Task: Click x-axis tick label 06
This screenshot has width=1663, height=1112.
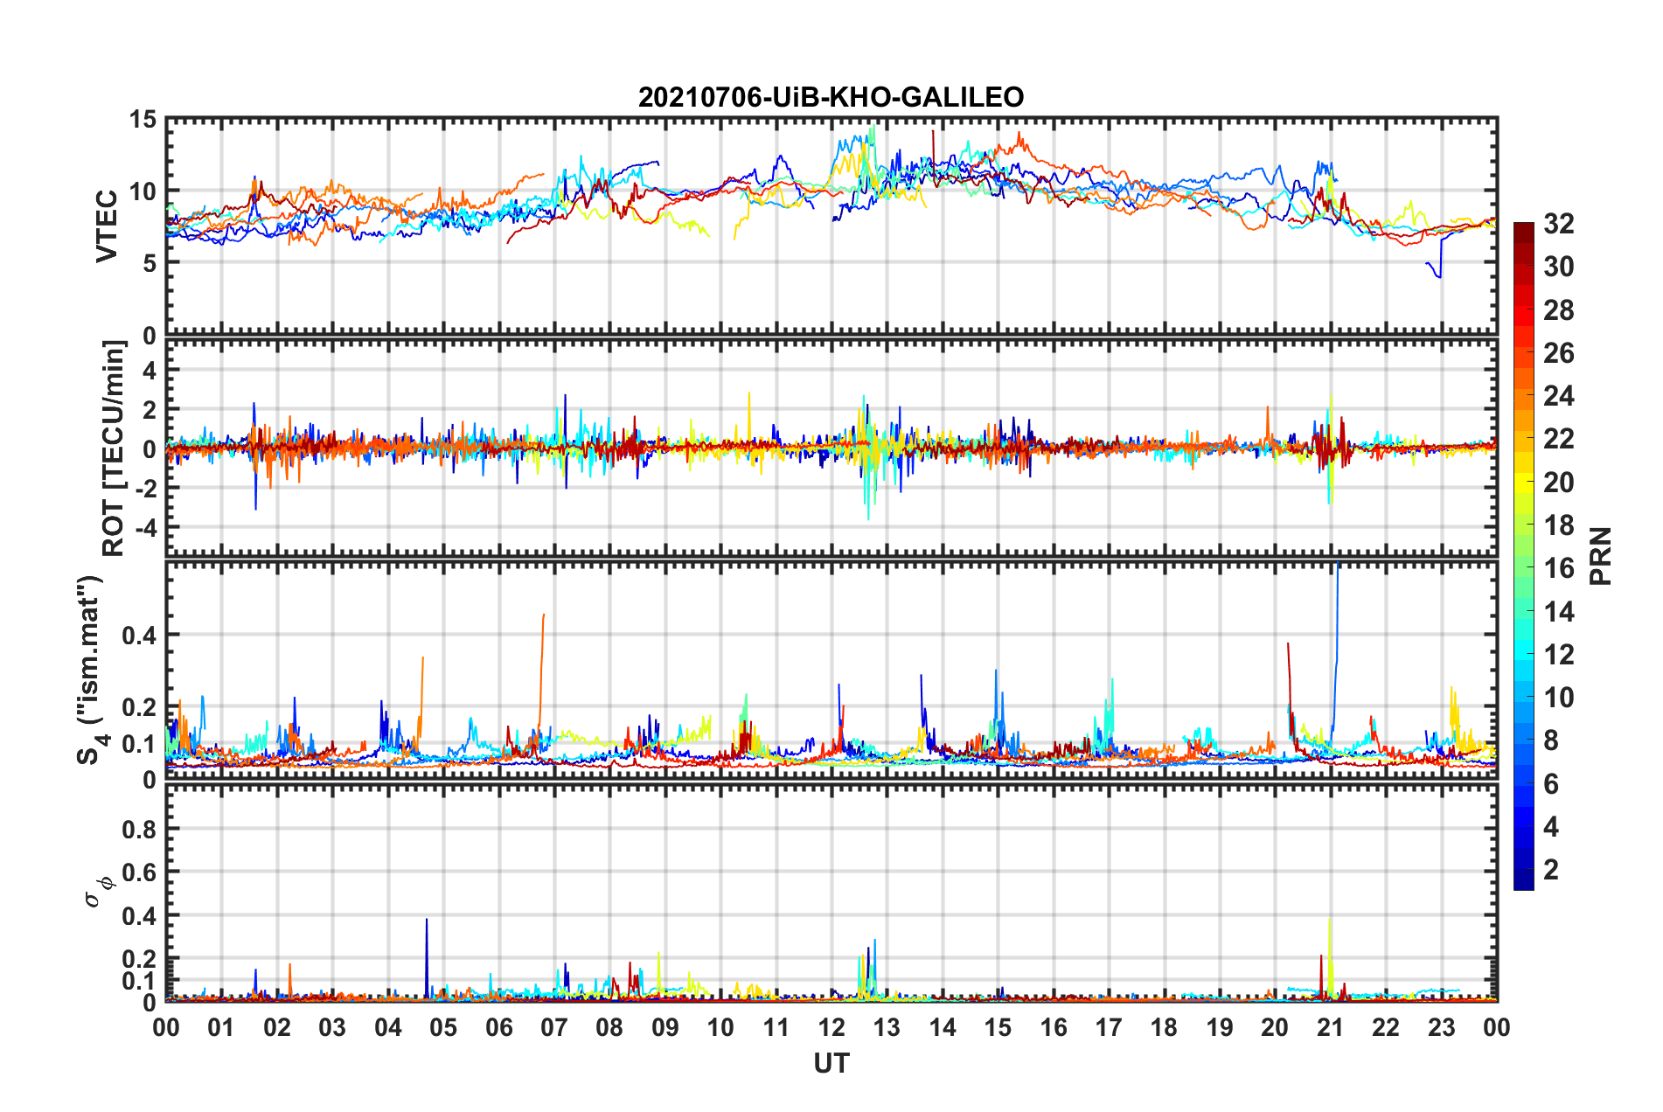Action: pos(498,1027)
